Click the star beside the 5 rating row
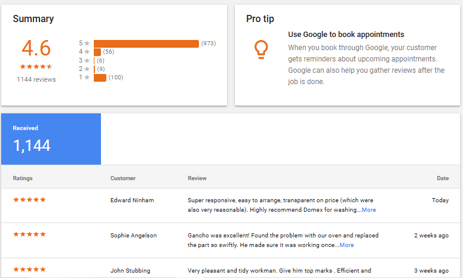Image resolution: width=463 pixels, height=278 pixels. [87, 44]
